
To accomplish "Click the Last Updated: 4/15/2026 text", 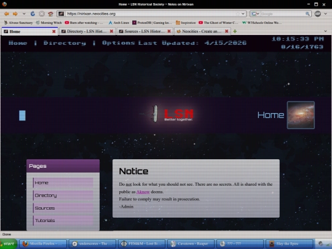I will tap(192, 43).
